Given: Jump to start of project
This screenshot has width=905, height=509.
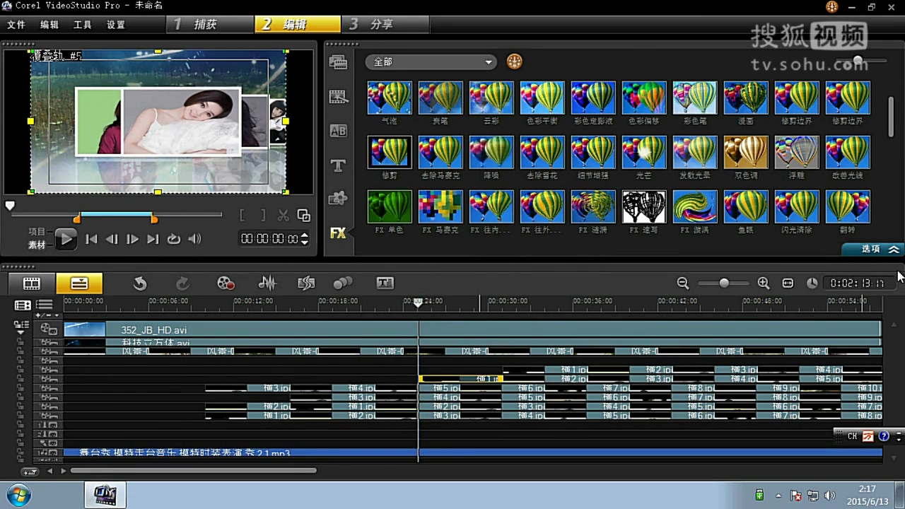Looking at the screenshot, I should tap(91, 239).
